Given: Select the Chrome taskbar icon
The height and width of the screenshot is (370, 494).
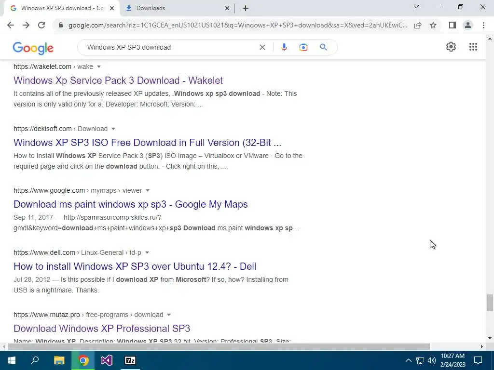Looking at the screenshot, I should [x=83, y=360].
